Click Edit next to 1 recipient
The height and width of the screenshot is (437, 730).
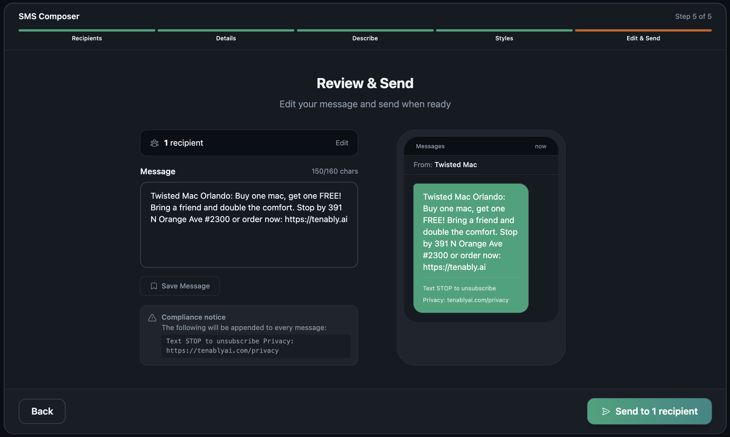tap(342, 143)
